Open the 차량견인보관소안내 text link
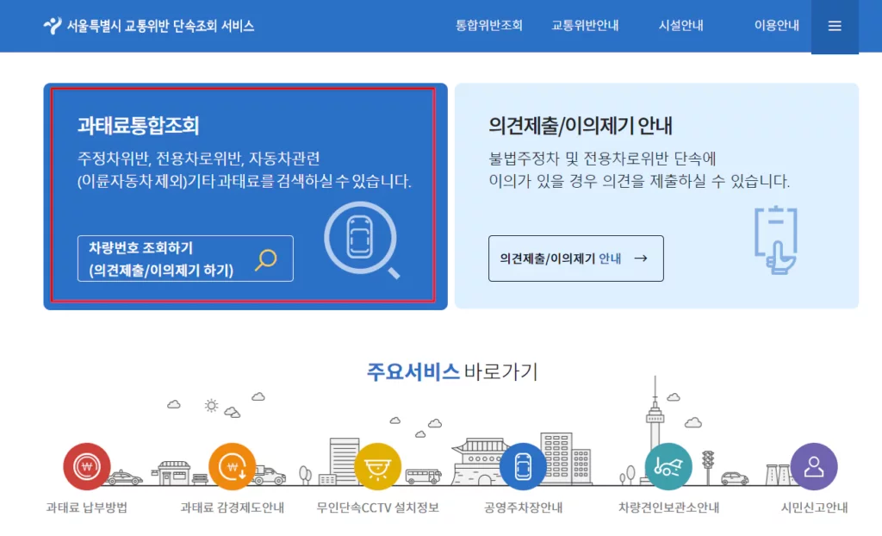Image resolution: width=882 pixels, height=536 pixels. pos(668,508)
